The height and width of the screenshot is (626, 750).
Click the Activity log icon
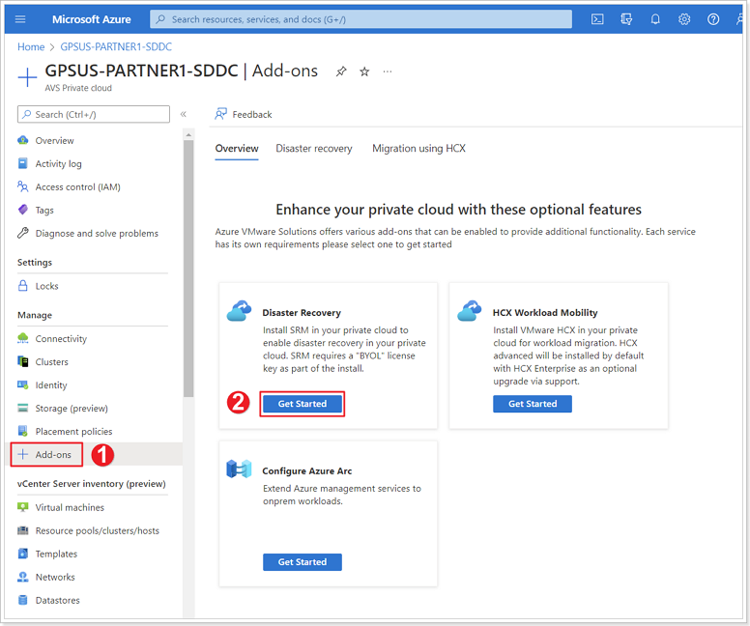pos(23,163)
